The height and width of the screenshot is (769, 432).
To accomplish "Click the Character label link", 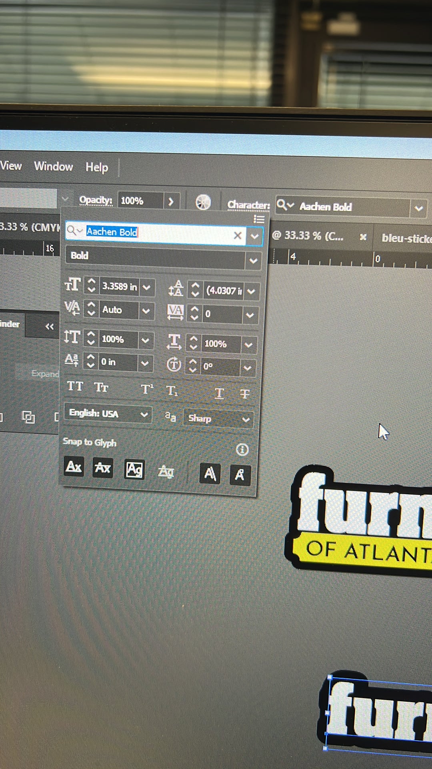I will point(248,205).
